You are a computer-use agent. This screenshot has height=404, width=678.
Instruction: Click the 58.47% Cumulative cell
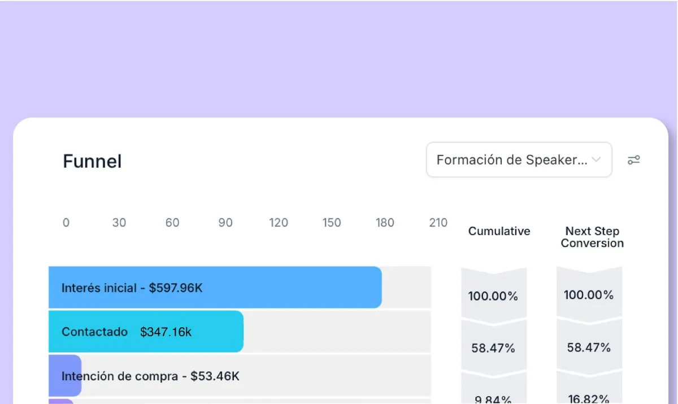(x=493, y=348)
